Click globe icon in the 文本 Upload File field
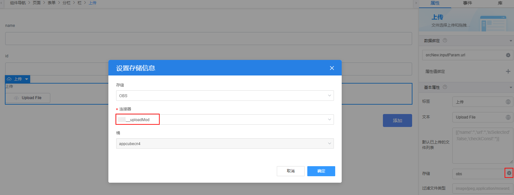The width and height of the screenshot is (514, 195). click(508, 117)
